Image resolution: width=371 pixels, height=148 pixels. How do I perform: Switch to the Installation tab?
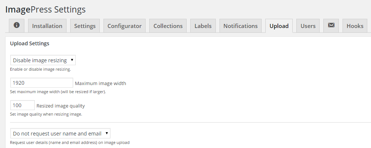click(47, 26)
